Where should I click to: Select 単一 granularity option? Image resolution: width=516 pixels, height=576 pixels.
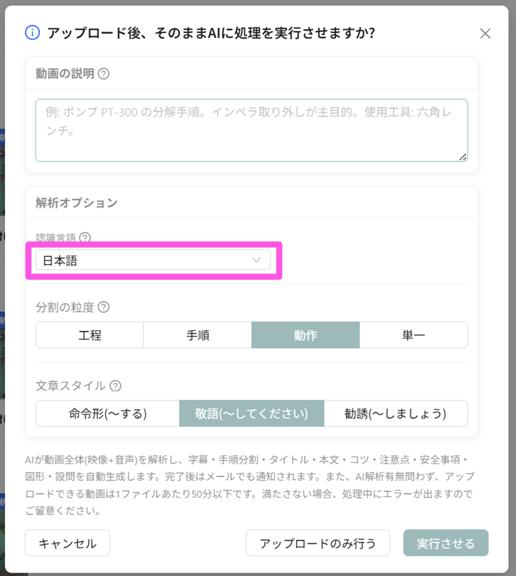click(x=414, y=335)
